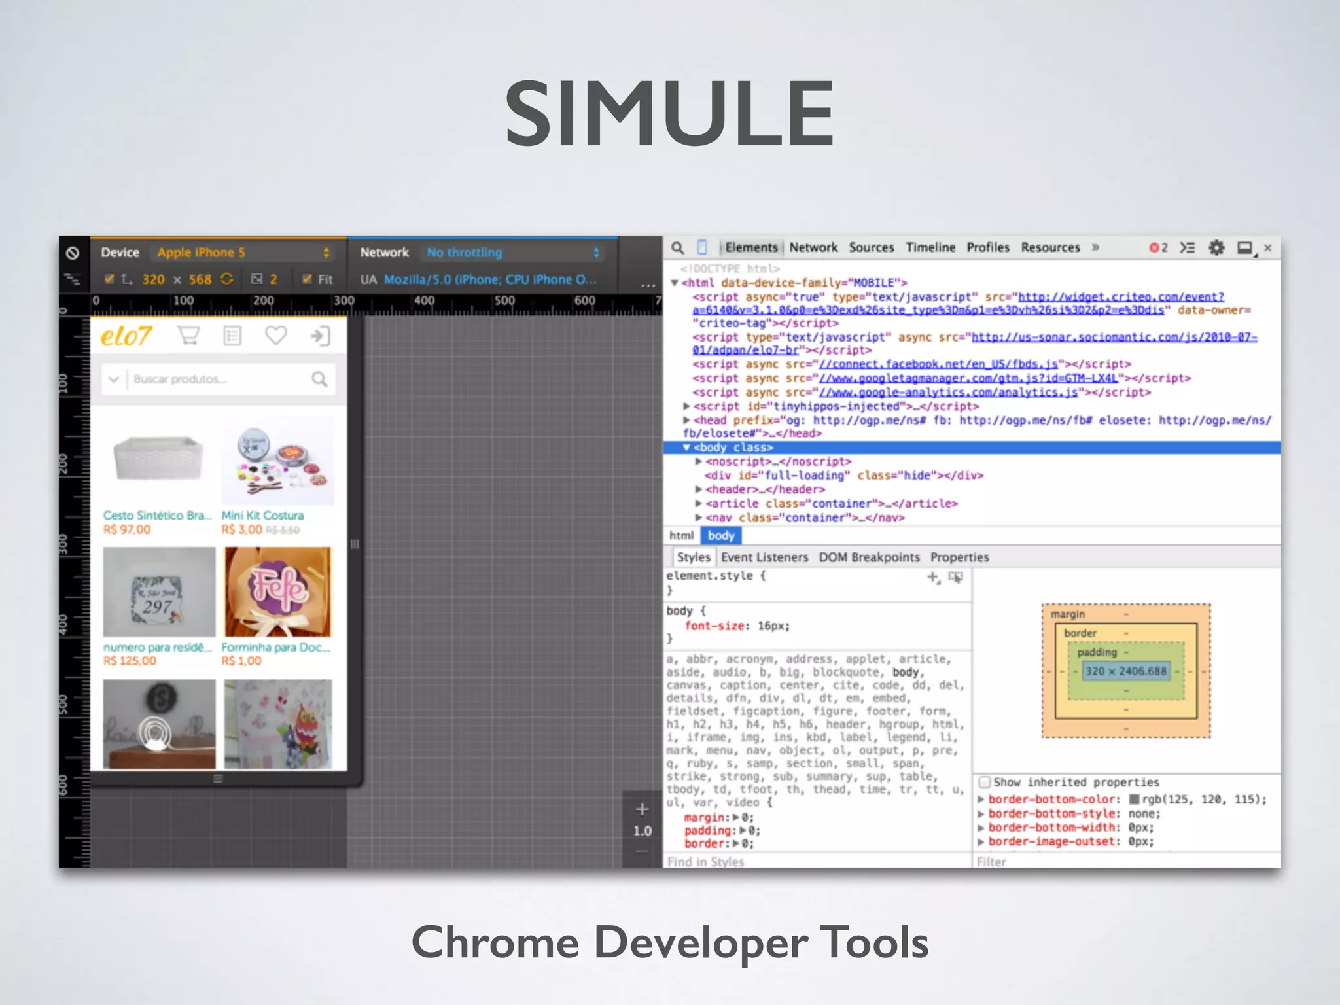This screenshot has width=1340, height=1005.
Task: Click the login arrow icon in page header
Action: coord(320,336)
